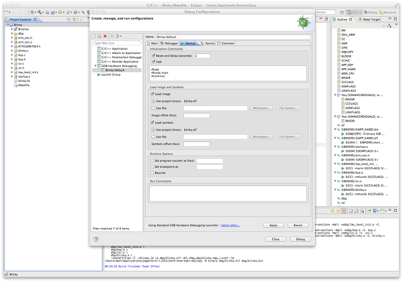Click the Apply button
This screenshot has height=282, width=403.
pyautogui.click(x=273, y=225)
